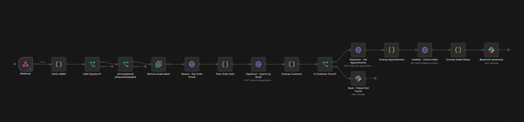524x122 pixels.
Task: Select the Webhook trigger node
Action: 25,64
